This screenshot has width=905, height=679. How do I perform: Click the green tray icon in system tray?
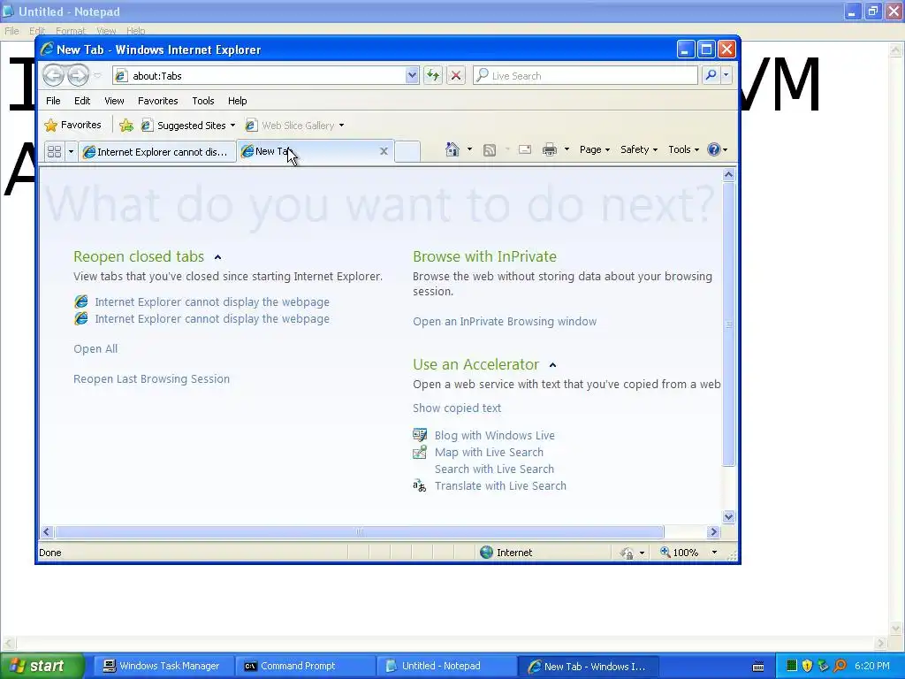pos(792,666)
